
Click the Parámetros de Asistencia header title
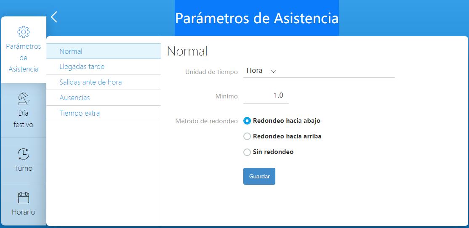click(x=257, y=18)
